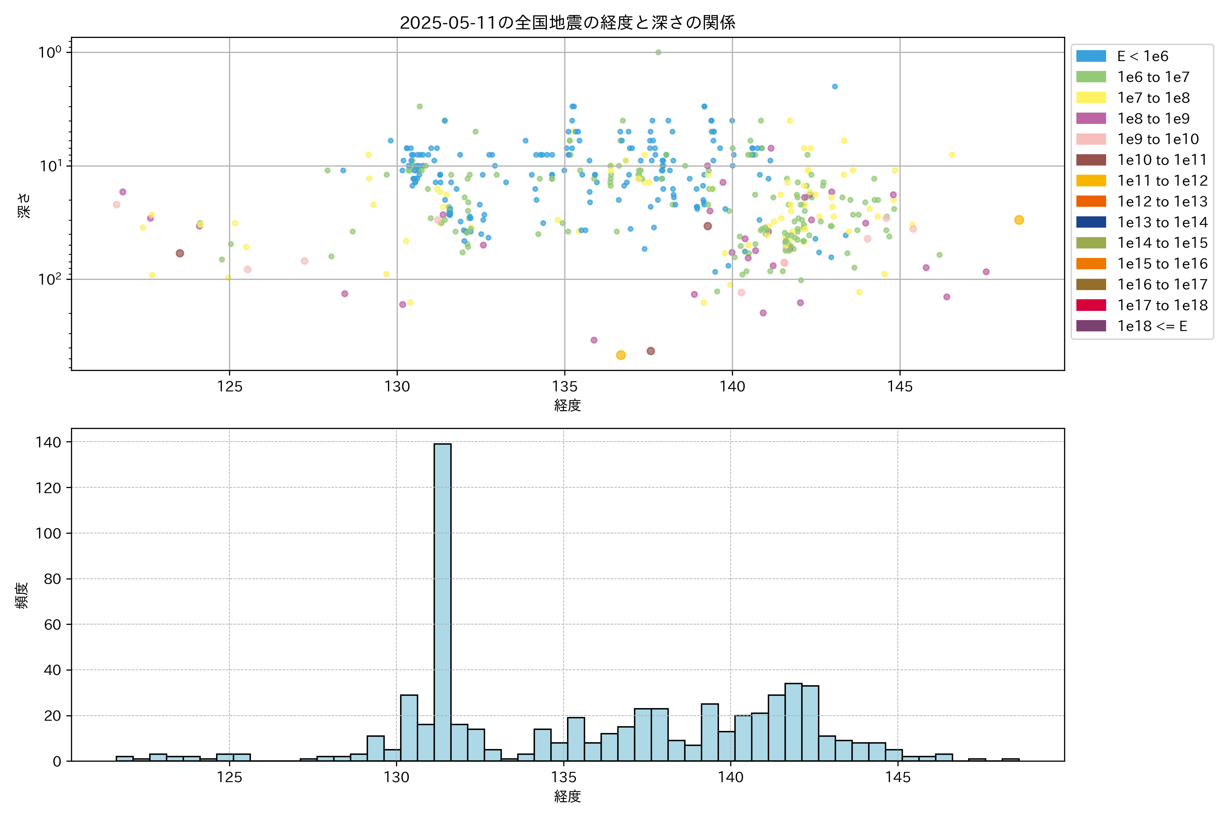This screenshot has height=819, width=1229.
Task: Click the scatter plot x-axis label 経度
Action: coord(567,405)
